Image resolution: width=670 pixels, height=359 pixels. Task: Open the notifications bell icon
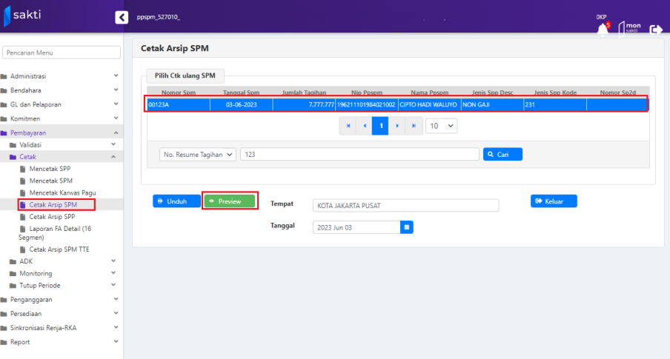click(x=602, y=29)
